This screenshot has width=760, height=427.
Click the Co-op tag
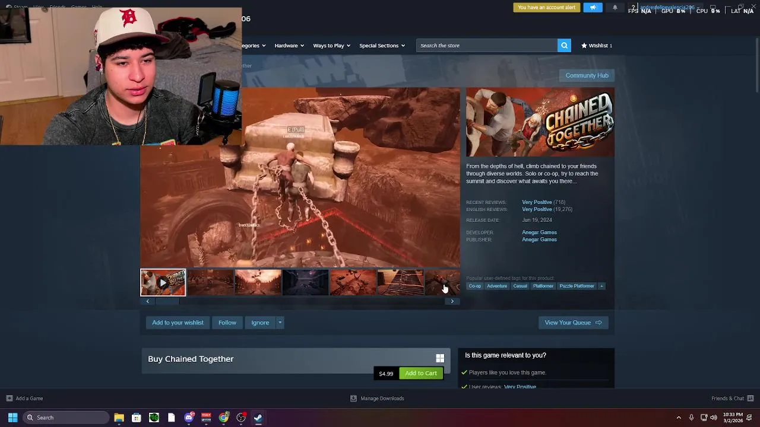pos(475,286)
